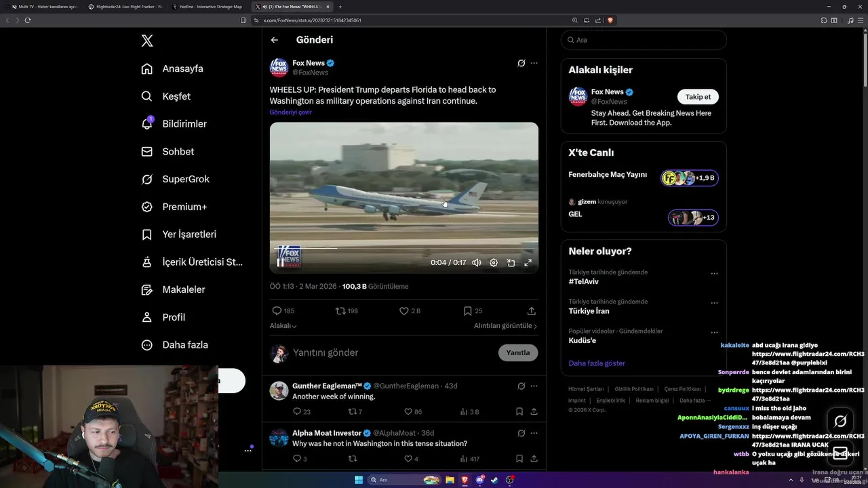Open SuperGrok from the sidebar

pyautogui.click(x=175, y=179)
